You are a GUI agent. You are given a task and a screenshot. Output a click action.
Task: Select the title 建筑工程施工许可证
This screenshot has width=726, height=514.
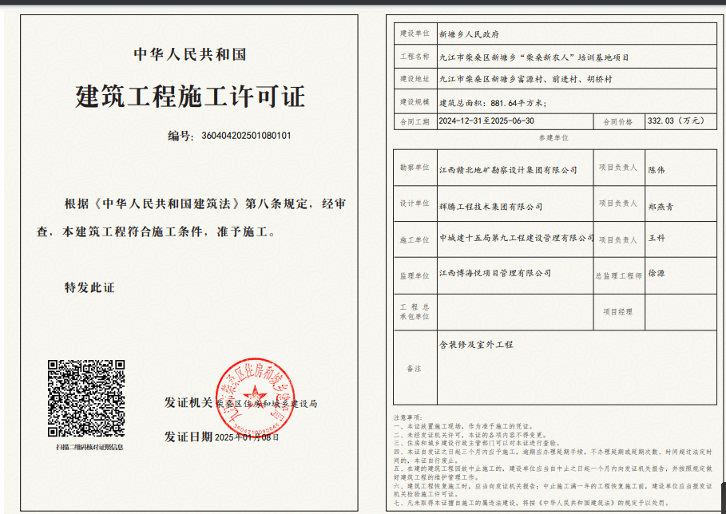[x=190, y=97]
